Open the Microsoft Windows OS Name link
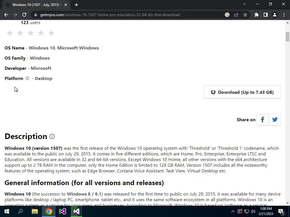This screenshot has height=217, width=290. (78, 48)
